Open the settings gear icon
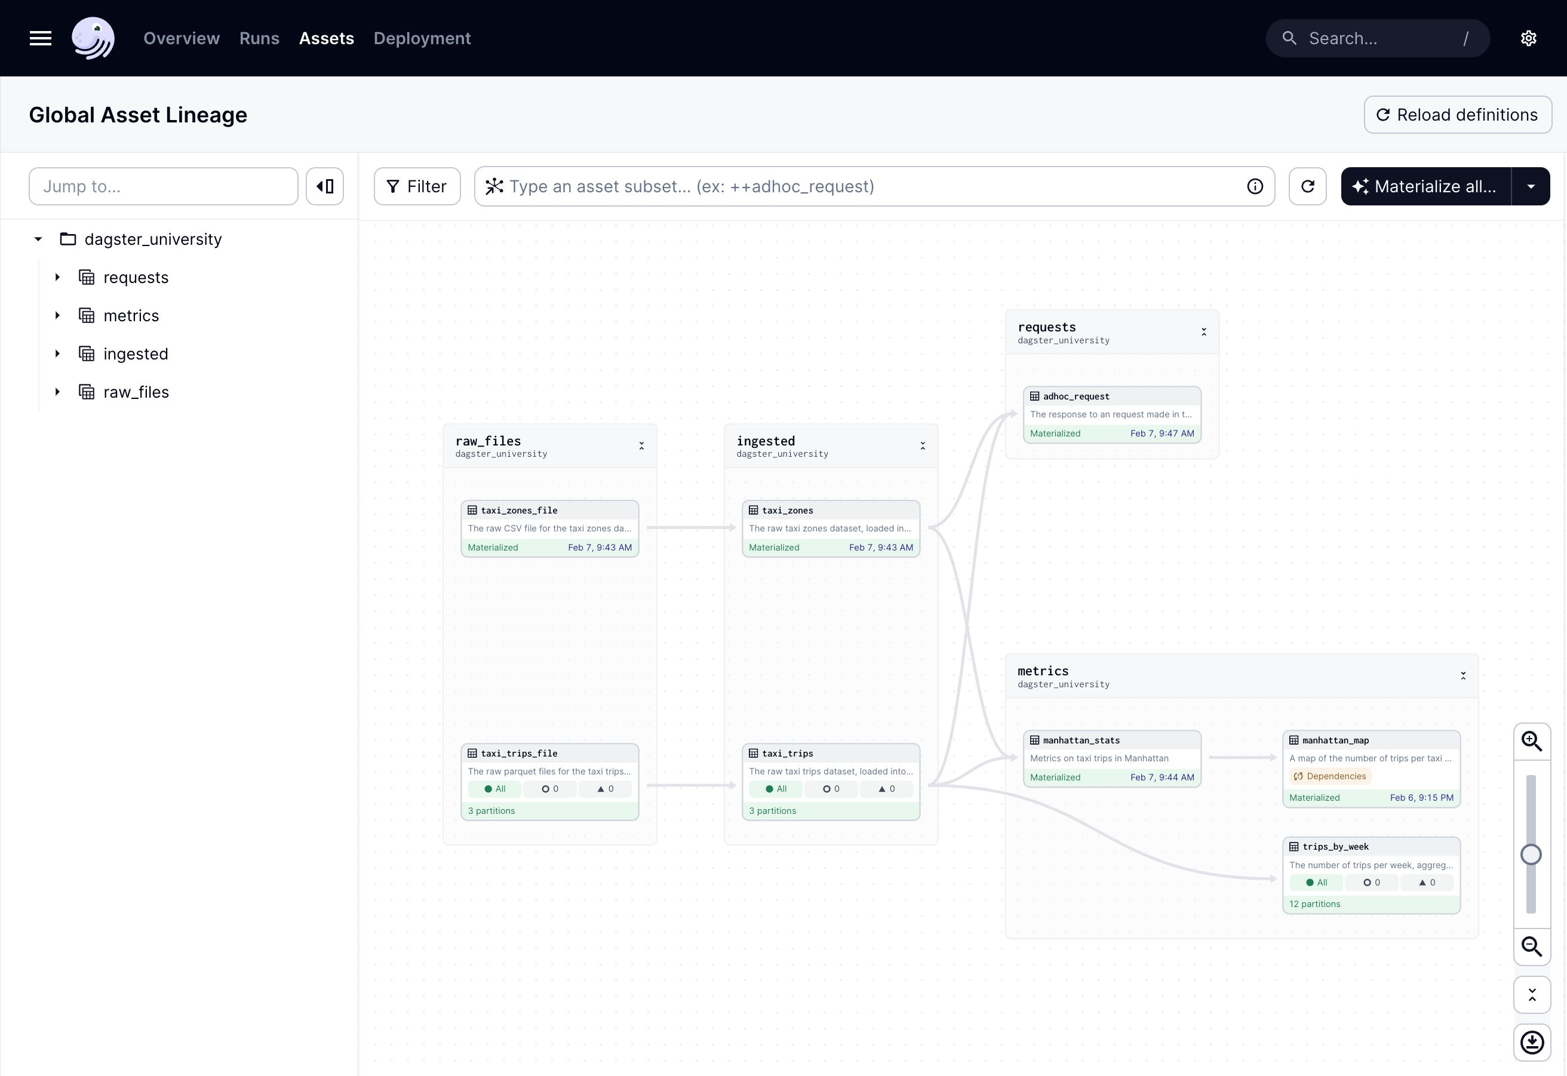The image size is (1567, 1076). pos(1529,38)
